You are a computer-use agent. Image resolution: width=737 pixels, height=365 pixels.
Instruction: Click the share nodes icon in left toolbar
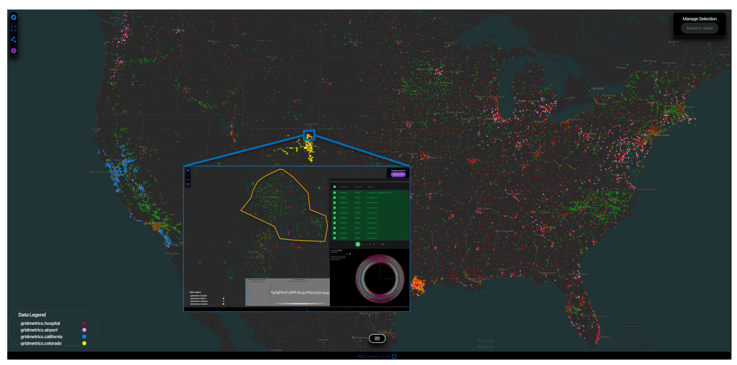pyautogui.click(x=14, y=39)
